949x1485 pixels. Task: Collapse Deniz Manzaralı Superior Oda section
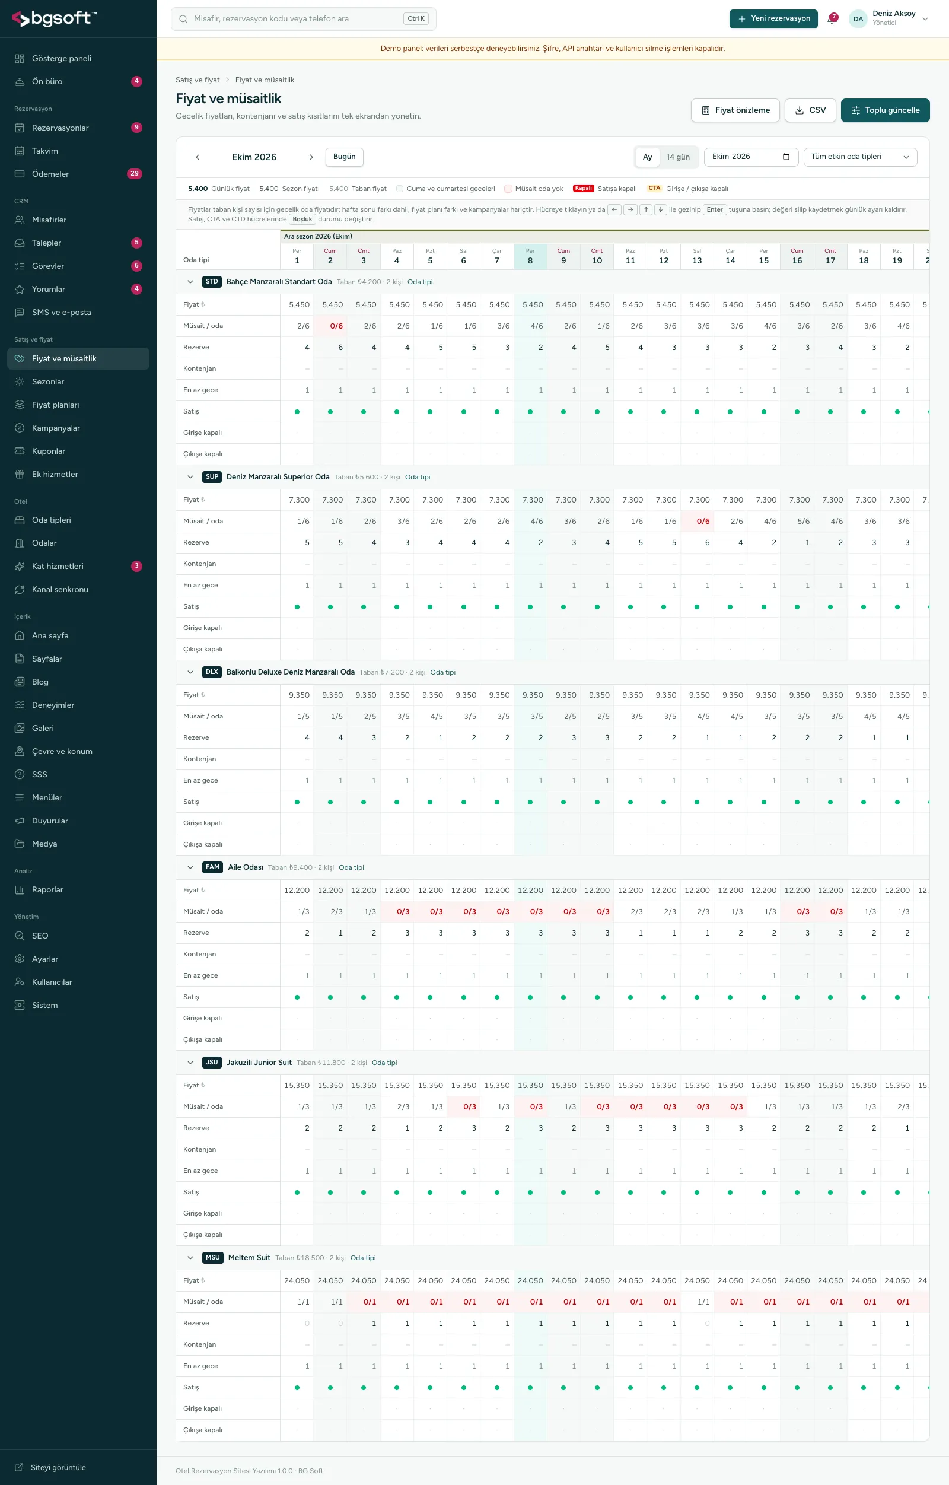(190, 476)
